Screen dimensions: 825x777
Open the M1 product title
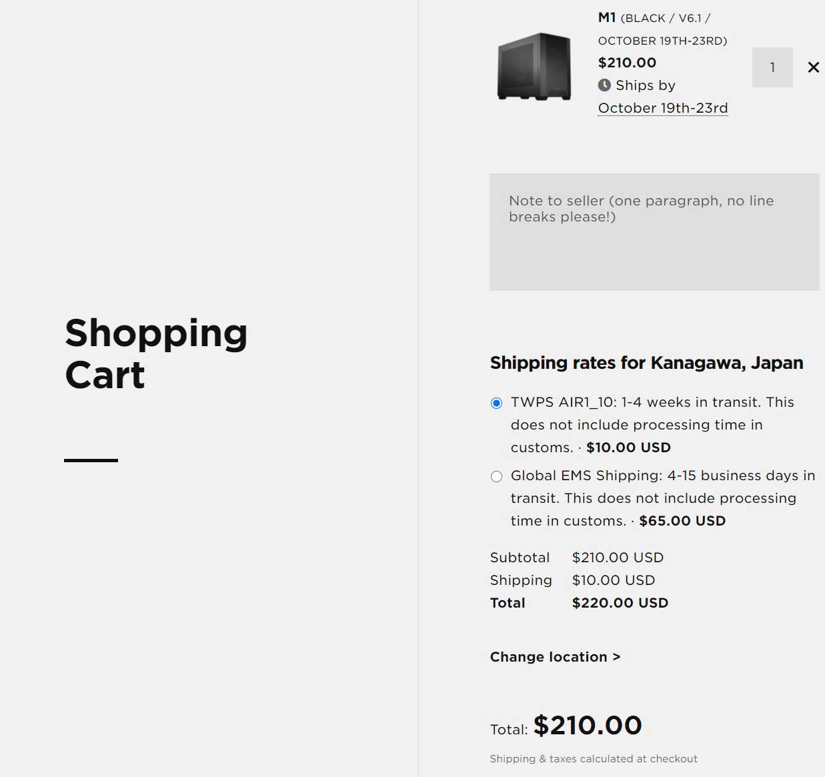tap(606, 18)
